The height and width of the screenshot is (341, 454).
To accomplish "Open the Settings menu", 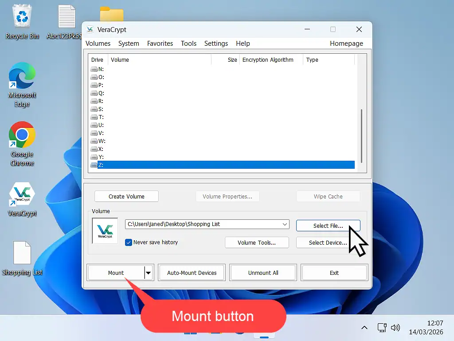I will pyautogui.click(x=216, y=43).
